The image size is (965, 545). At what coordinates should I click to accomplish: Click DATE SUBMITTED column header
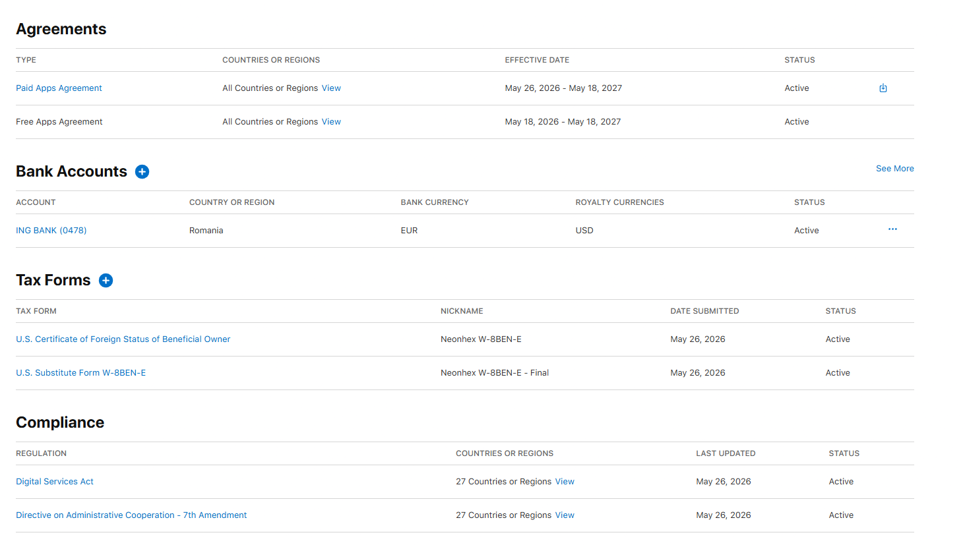click(x=704, y=311)
